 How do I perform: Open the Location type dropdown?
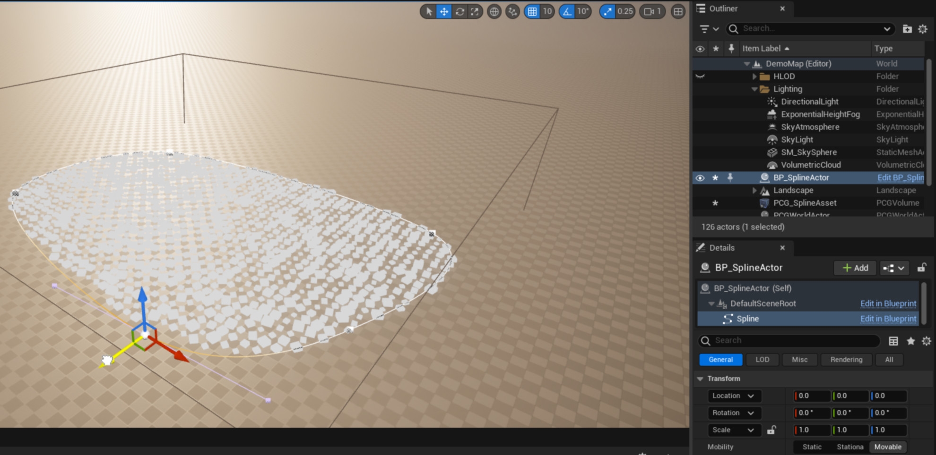click(x=733, y=396)
